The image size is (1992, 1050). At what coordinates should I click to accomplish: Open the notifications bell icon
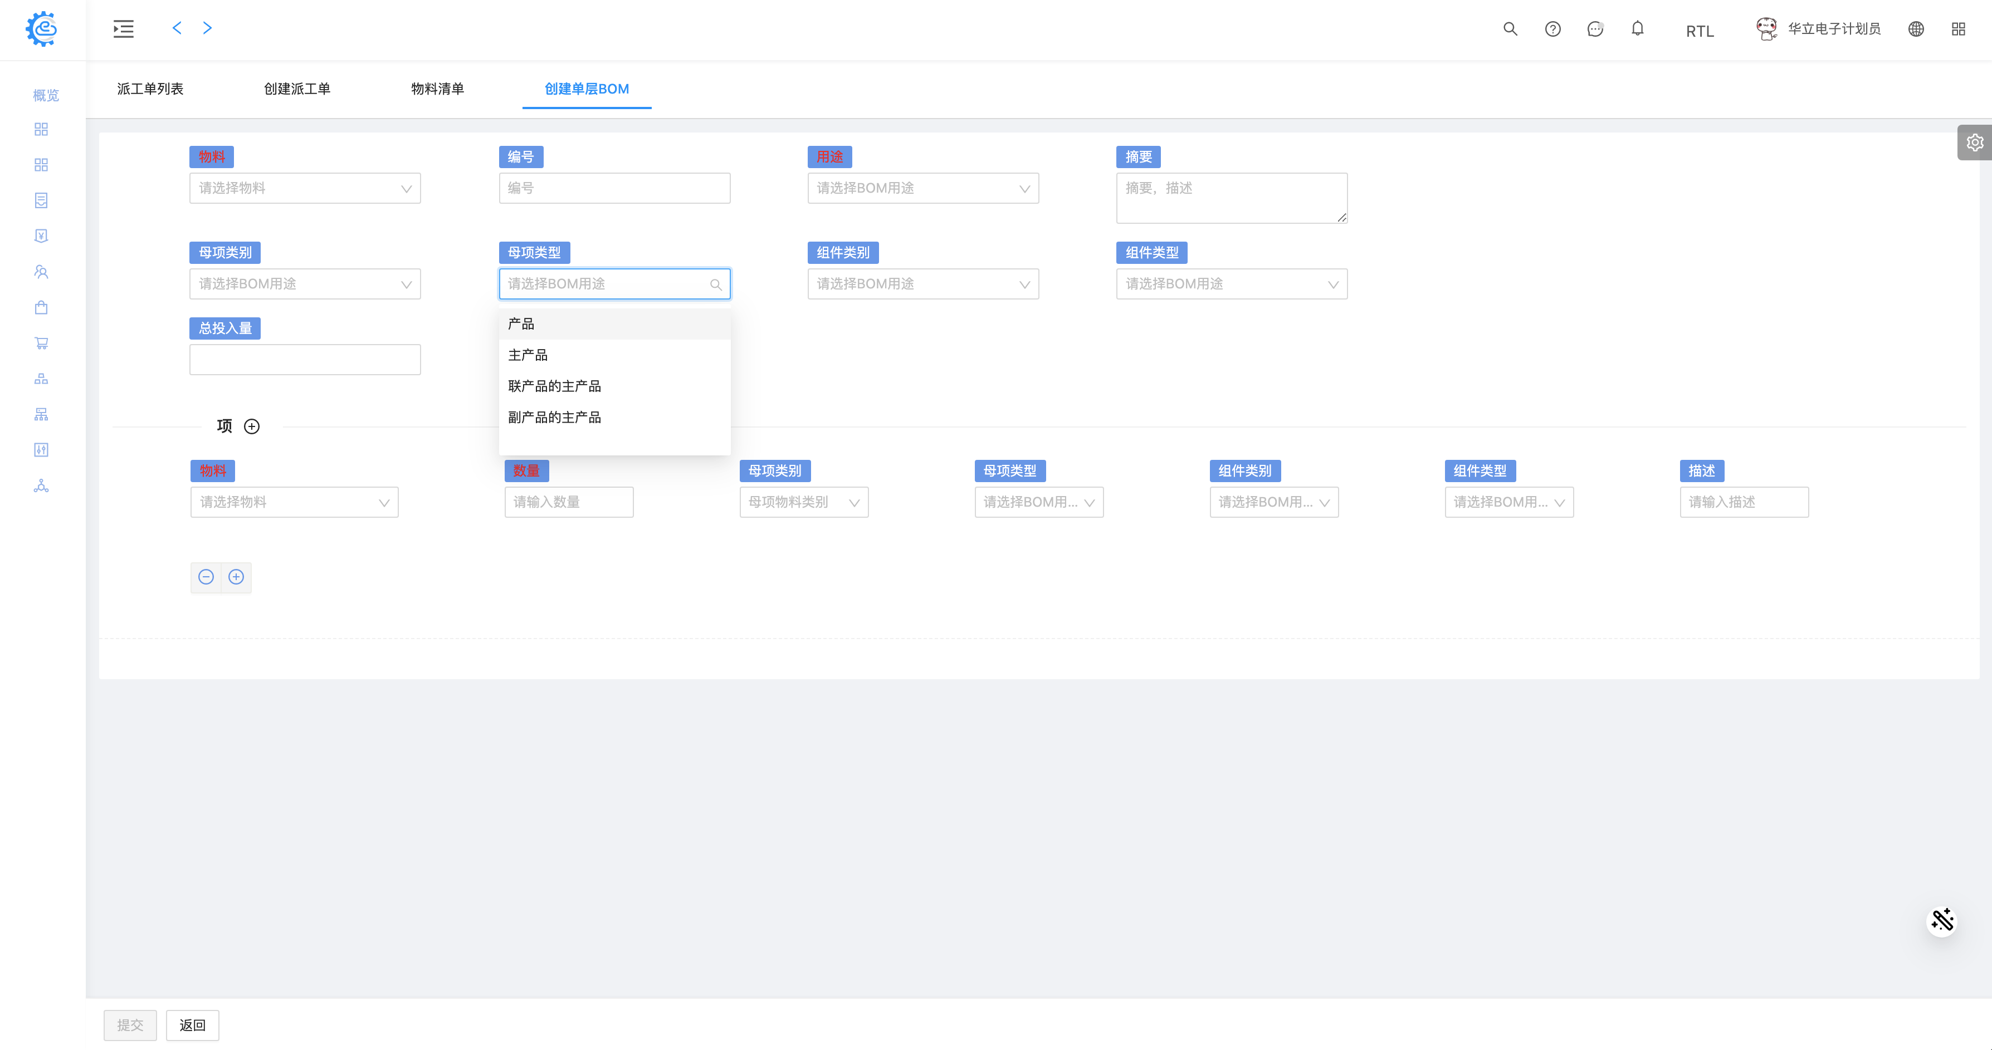click(1637, 28)
